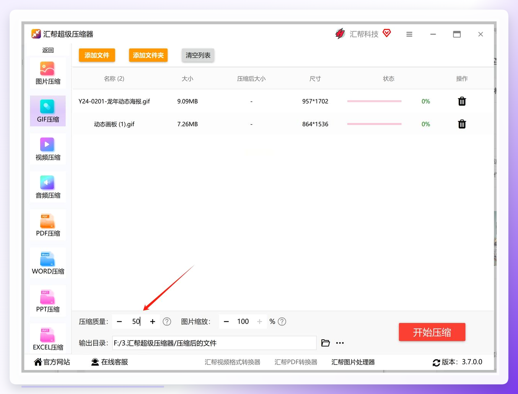Open the PDF压缩 tool

[x=48, y=225]
